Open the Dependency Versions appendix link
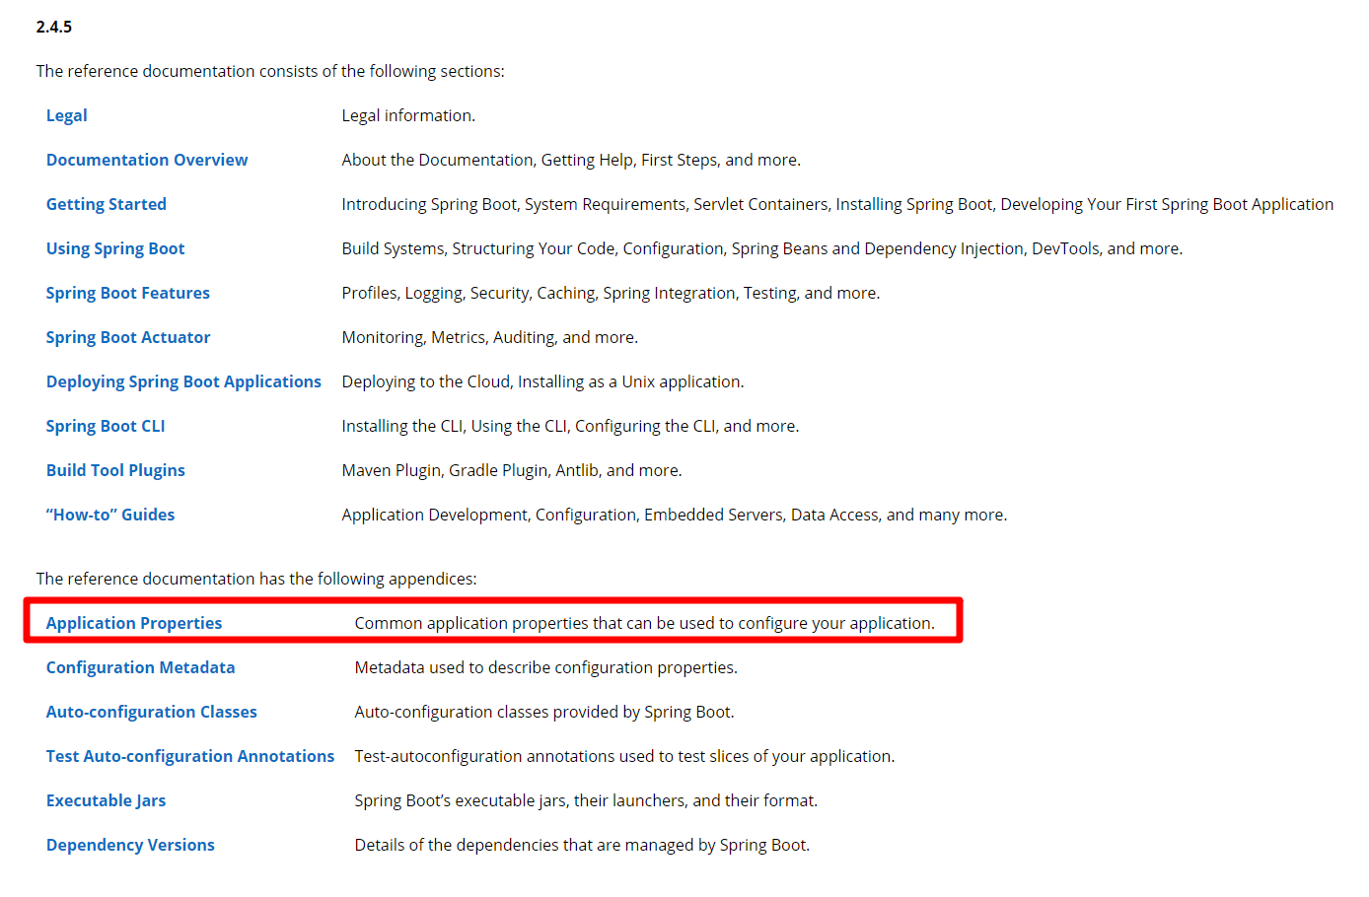 (x=130, y=845)
